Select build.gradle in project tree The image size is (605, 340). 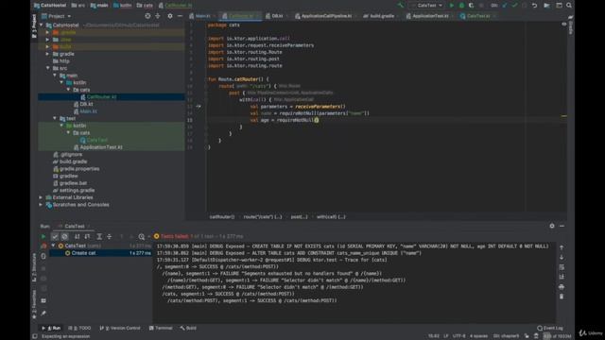pos(74,161)
